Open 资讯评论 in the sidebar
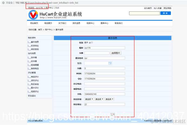The width and height of the screenshot is (187, 125). [x=35, y=81]
